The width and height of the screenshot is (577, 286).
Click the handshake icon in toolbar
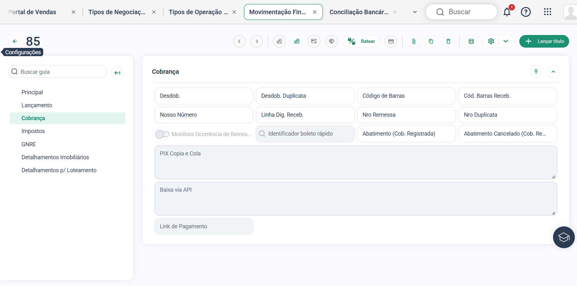click(x=331, y=41)
